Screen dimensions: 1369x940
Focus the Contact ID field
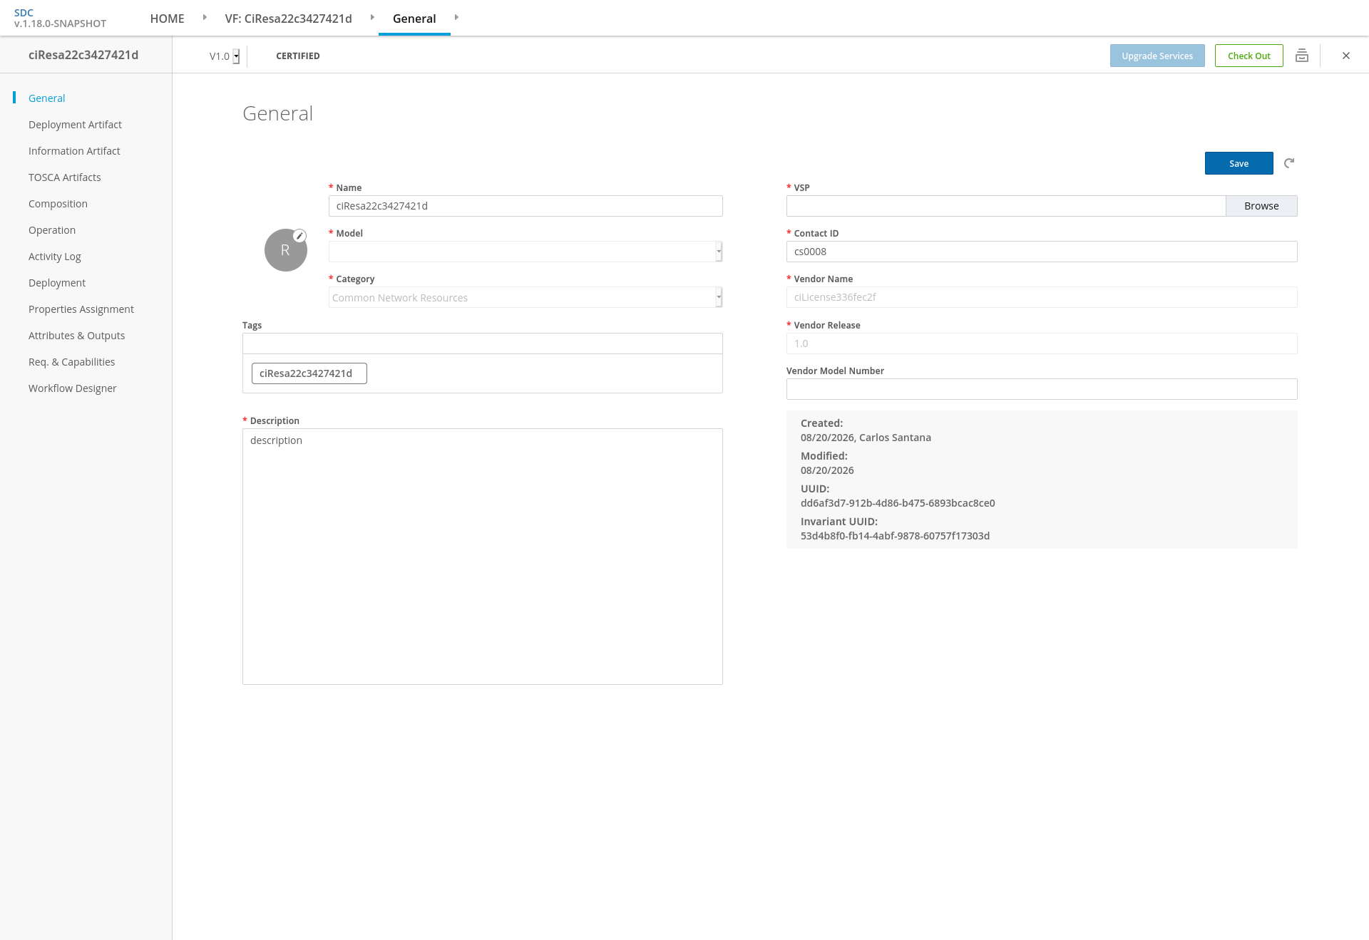pos(1042,252)
